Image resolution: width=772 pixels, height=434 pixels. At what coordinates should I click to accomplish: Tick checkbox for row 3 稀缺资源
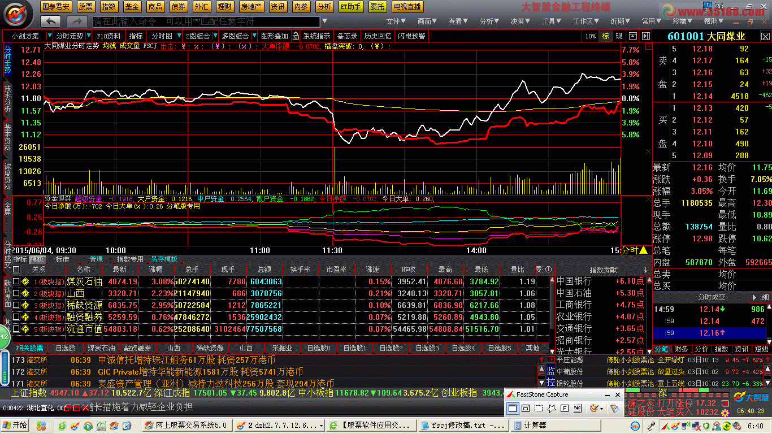coord(16,305)
